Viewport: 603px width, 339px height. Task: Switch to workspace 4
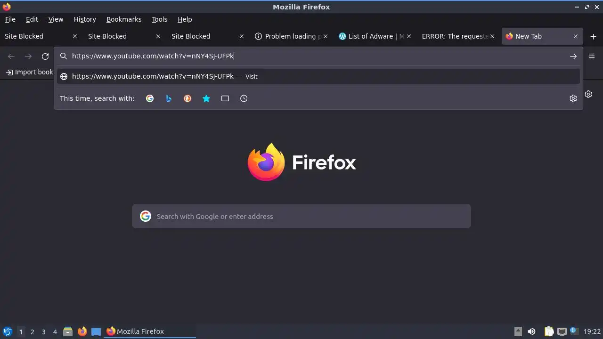pos(55,331)
